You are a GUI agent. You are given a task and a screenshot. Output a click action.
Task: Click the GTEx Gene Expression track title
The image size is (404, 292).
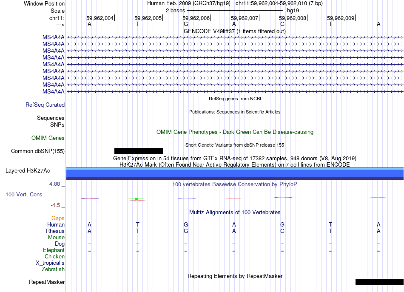coord(235,158)
